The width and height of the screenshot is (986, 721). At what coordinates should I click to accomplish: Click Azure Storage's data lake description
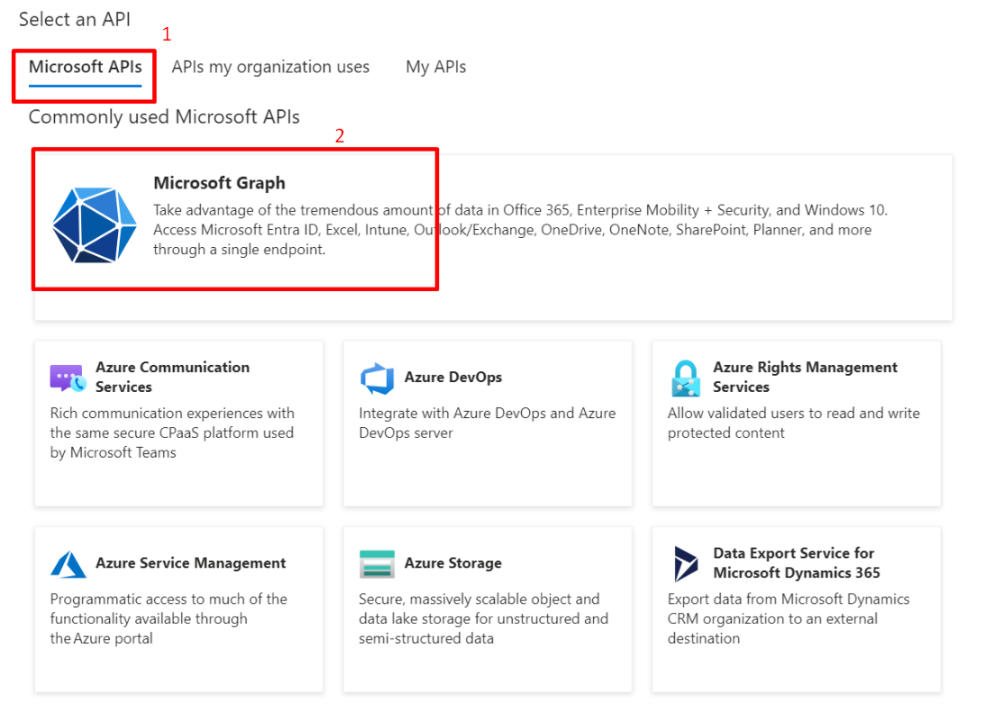[x=483, y=618]
